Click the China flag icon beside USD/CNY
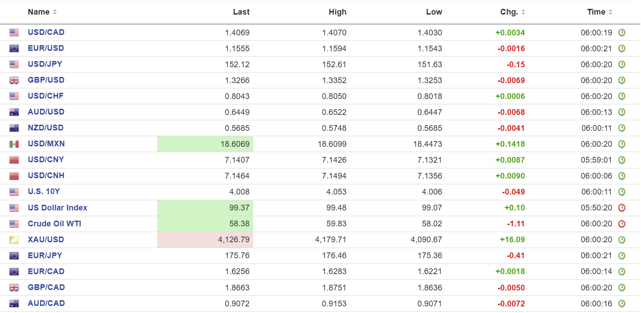 tap(14, 160)
